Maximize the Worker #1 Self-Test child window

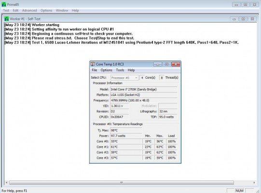point(243,19)
